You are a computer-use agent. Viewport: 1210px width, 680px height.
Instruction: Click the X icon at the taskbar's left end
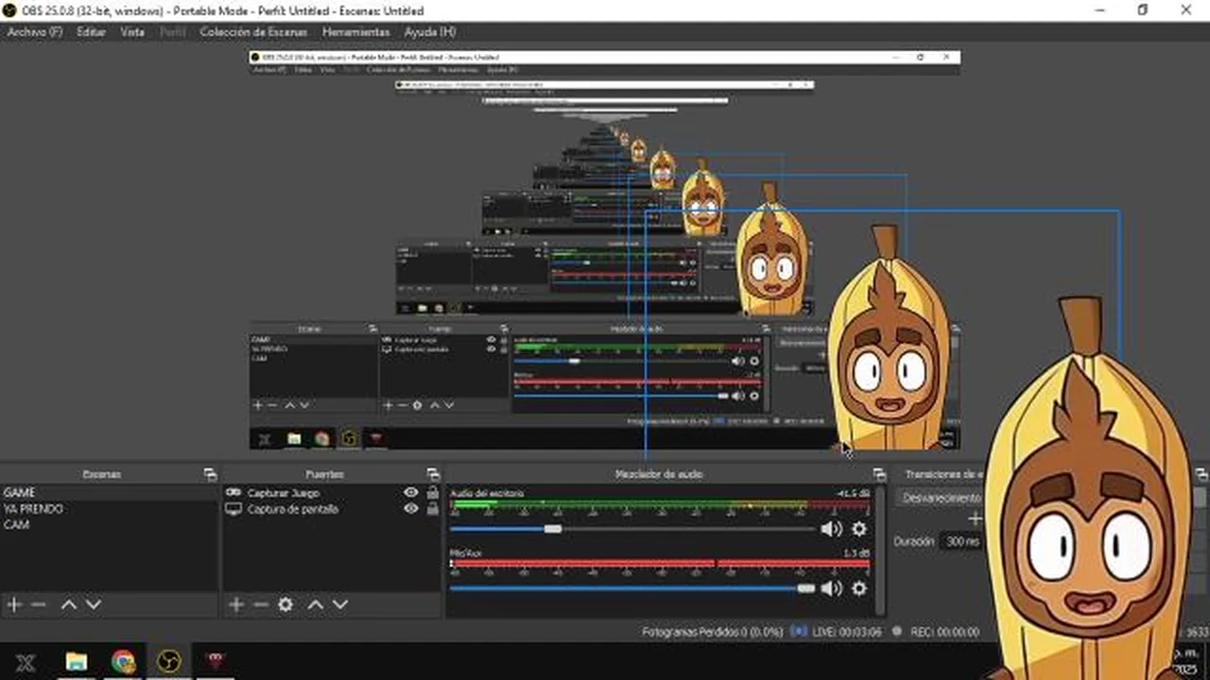[26, 662]
